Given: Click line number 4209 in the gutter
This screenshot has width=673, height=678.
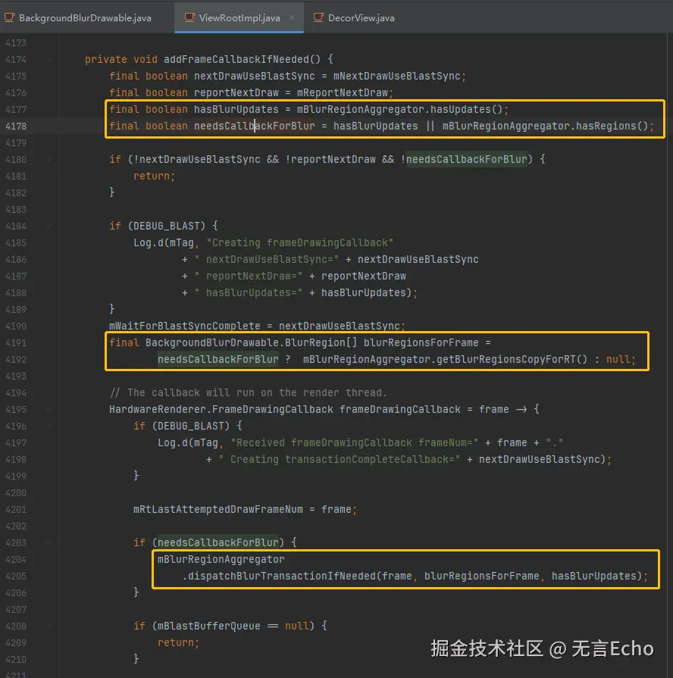Looking at the screenshot, I should pos(16,643).
